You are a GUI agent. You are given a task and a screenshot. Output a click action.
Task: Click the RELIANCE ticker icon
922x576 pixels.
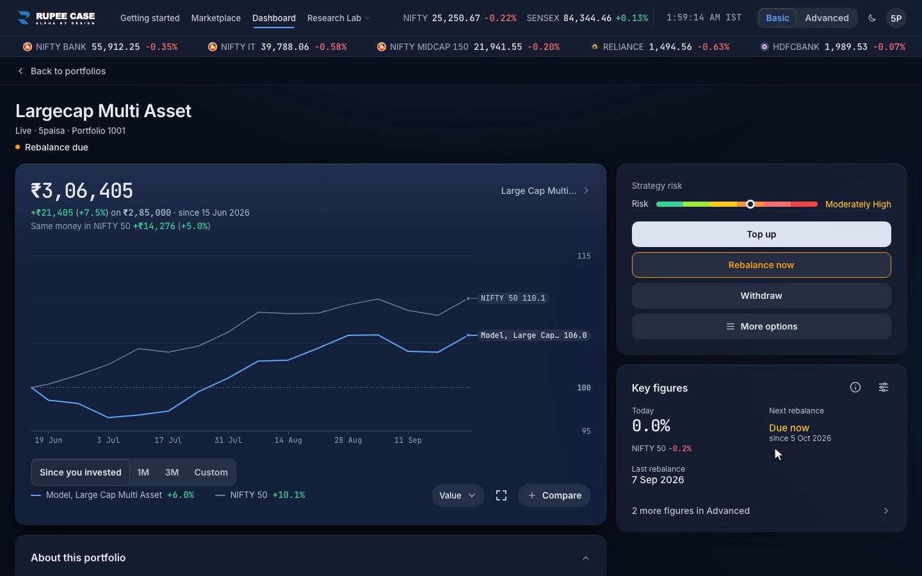click(x=595, y=47)
